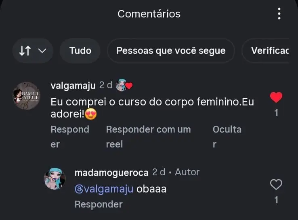Image resolution: width=298 pixels, height=220 pixels.
Task: Tap the sort arrows icon
Action: (25, 51)
